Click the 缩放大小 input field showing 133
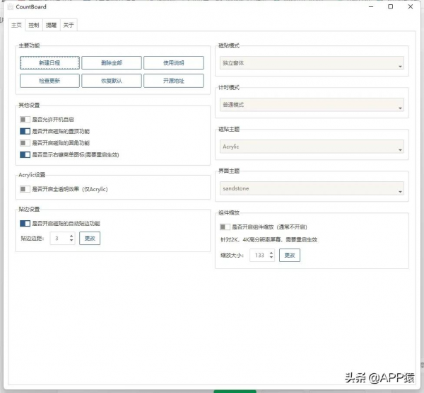The width and height of the screenshot is (424, 393). click(x=259, y=255)
